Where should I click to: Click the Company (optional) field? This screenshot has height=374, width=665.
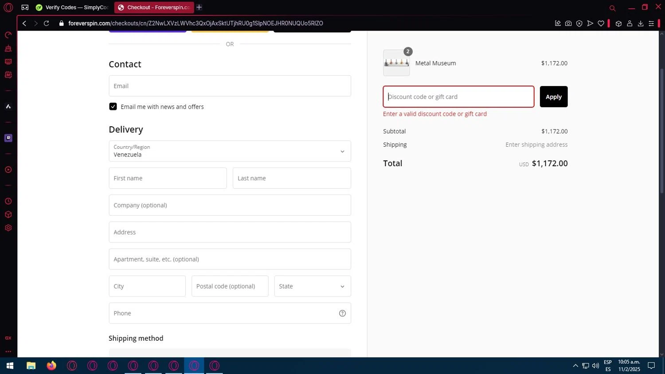pos(230,205)
